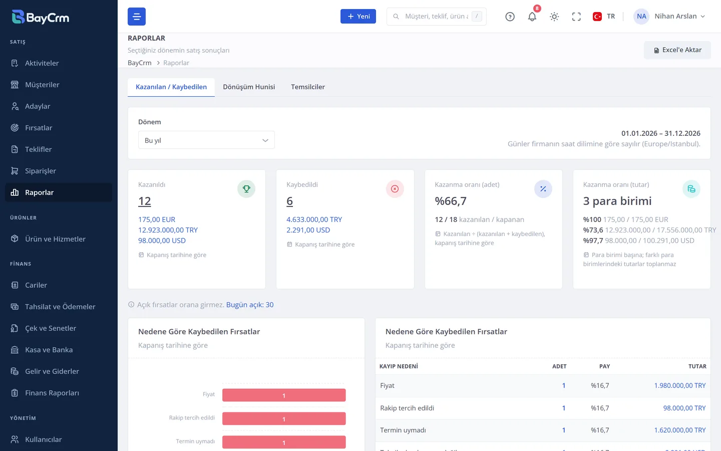Click the red icon on Kaybedildi card
721x451 pixels.
coord(395,189)
